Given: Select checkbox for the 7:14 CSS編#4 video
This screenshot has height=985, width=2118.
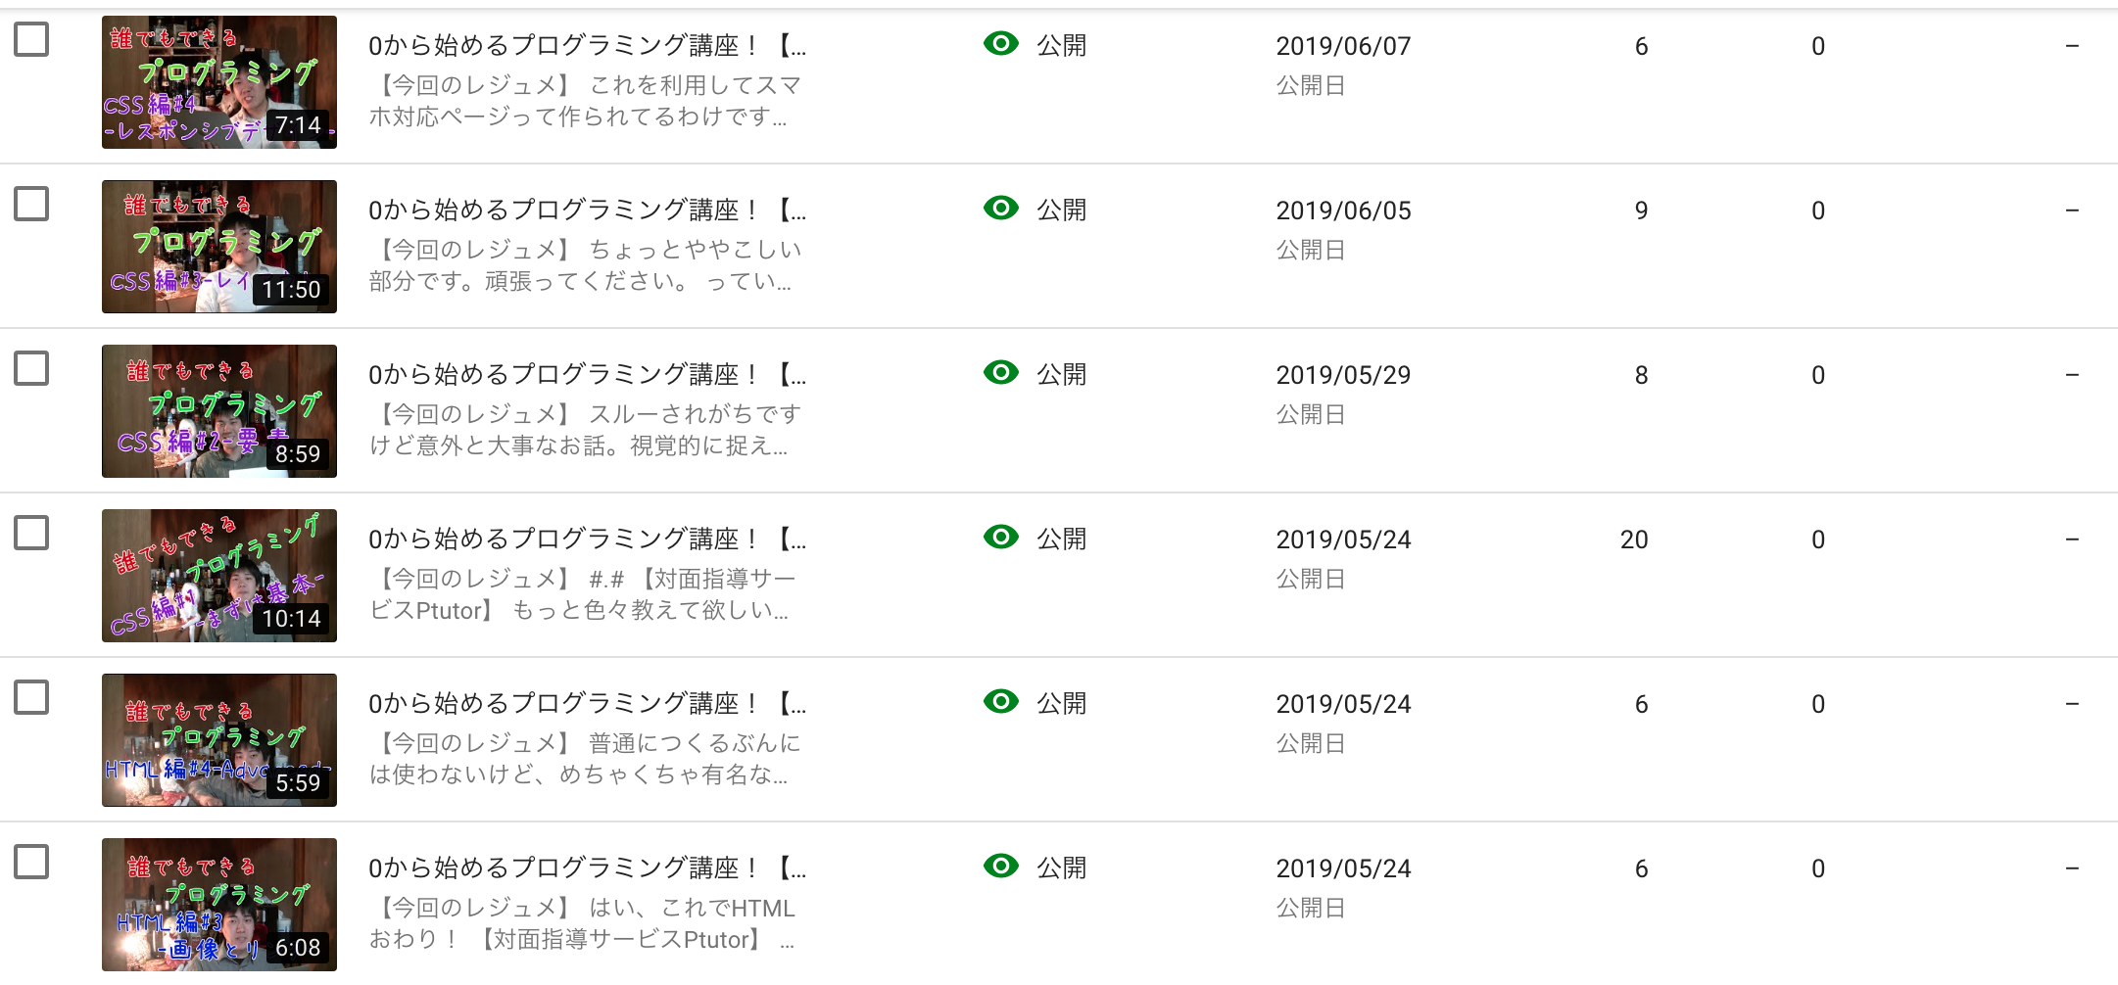Looking at the screenshot, I should click(x=31, y=40).
